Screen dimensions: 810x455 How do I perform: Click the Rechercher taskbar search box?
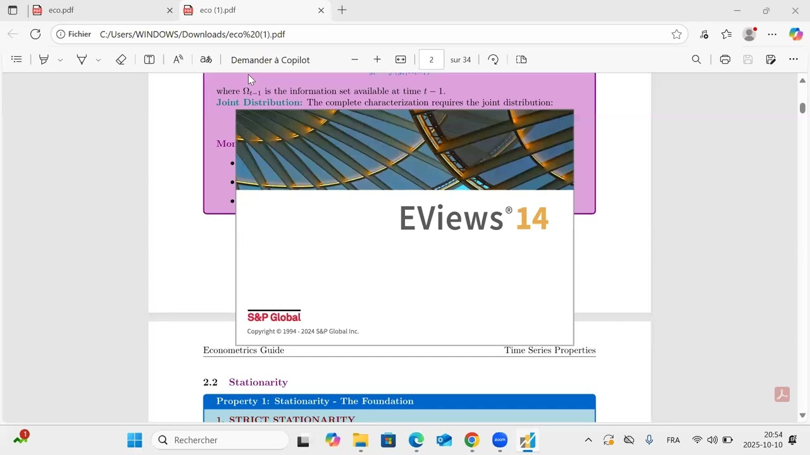tap(220, 440)
